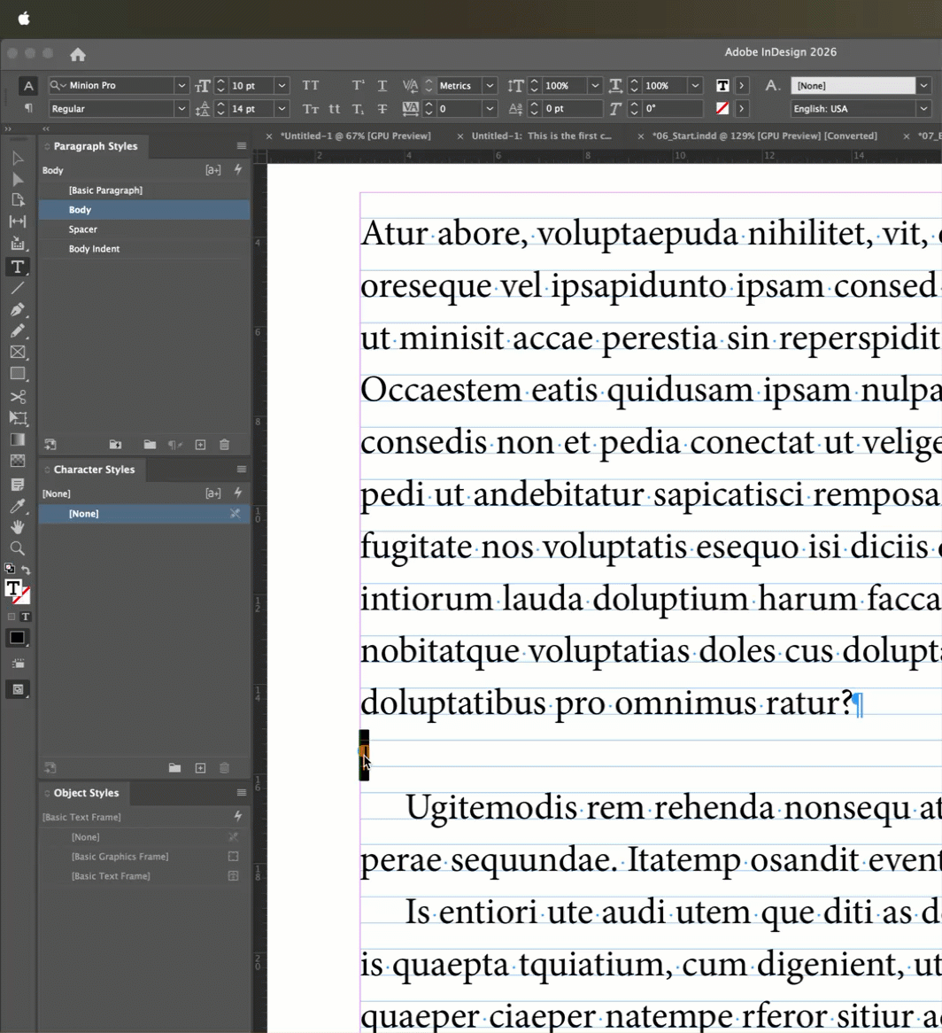Open the vertical scale dropdown

595,86
